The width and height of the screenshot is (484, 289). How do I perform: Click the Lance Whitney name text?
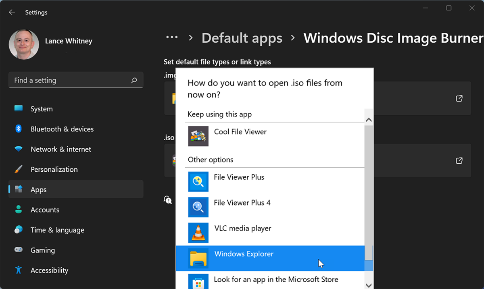tap(69, 41)
